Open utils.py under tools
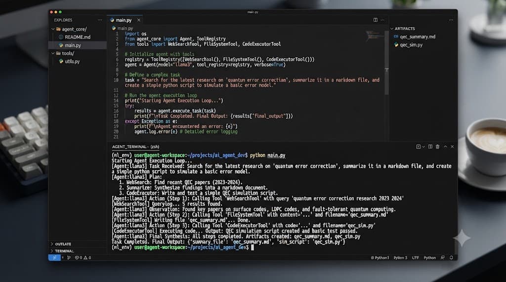 pos(72,61)
